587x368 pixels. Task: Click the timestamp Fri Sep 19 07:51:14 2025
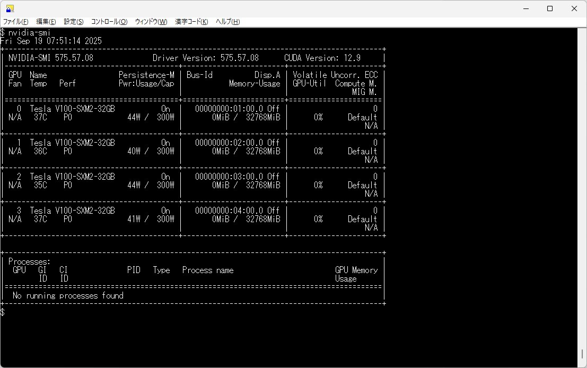coord(51,41)
